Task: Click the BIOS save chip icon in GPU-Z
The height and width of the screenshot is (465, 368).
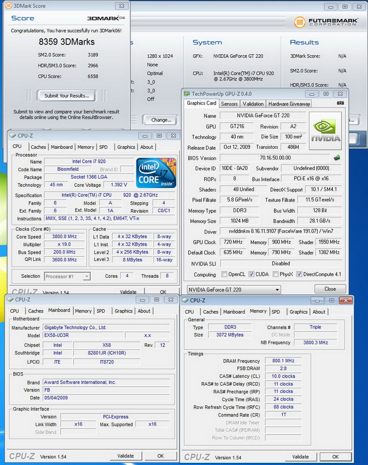Action: pyautogui.click(x=337, y=158)
